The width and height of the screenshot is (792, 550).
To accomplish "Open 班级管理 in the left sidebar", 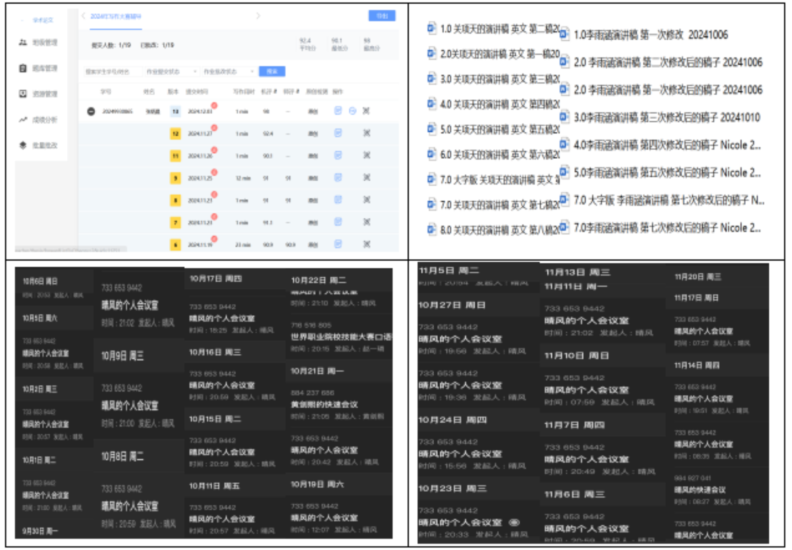I will [38, 43].
